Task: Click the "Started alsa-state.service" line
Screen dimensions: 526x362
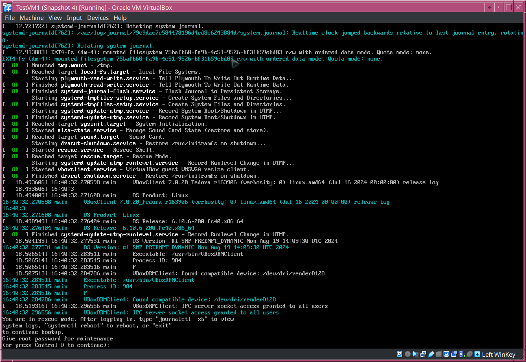Action: (x=136, y=130)
